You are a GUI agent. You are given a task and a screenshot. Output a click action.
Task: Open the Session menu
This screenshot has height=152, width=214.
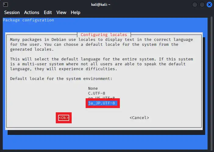(12, 13)
